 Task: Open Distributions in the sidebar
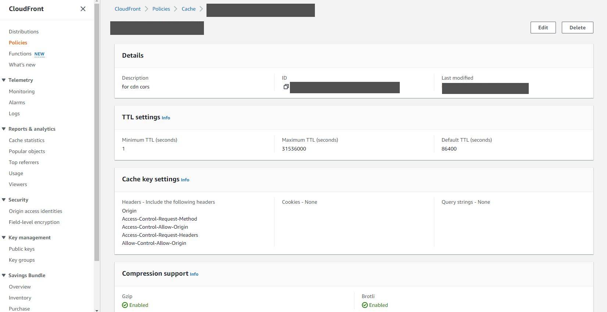pyautogui.click(x=24, y=32)
